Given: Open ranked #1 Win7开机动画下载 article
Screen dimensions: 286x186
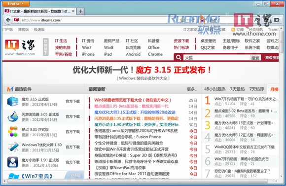Looking at the screenshot, I should pyautogui.click(x=247, y=99).
